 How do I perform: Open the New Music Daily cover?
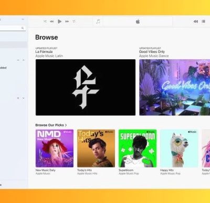(x=55, y=148)
